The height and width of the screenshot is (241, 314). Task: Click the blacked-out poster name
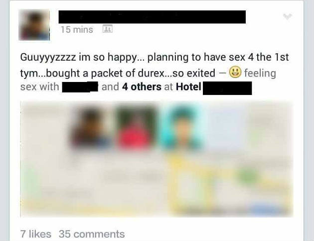[x=152, y=17]
